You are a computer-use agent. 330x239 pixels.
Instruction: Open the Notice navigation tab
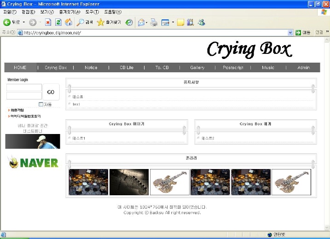[x=91, y=68]
